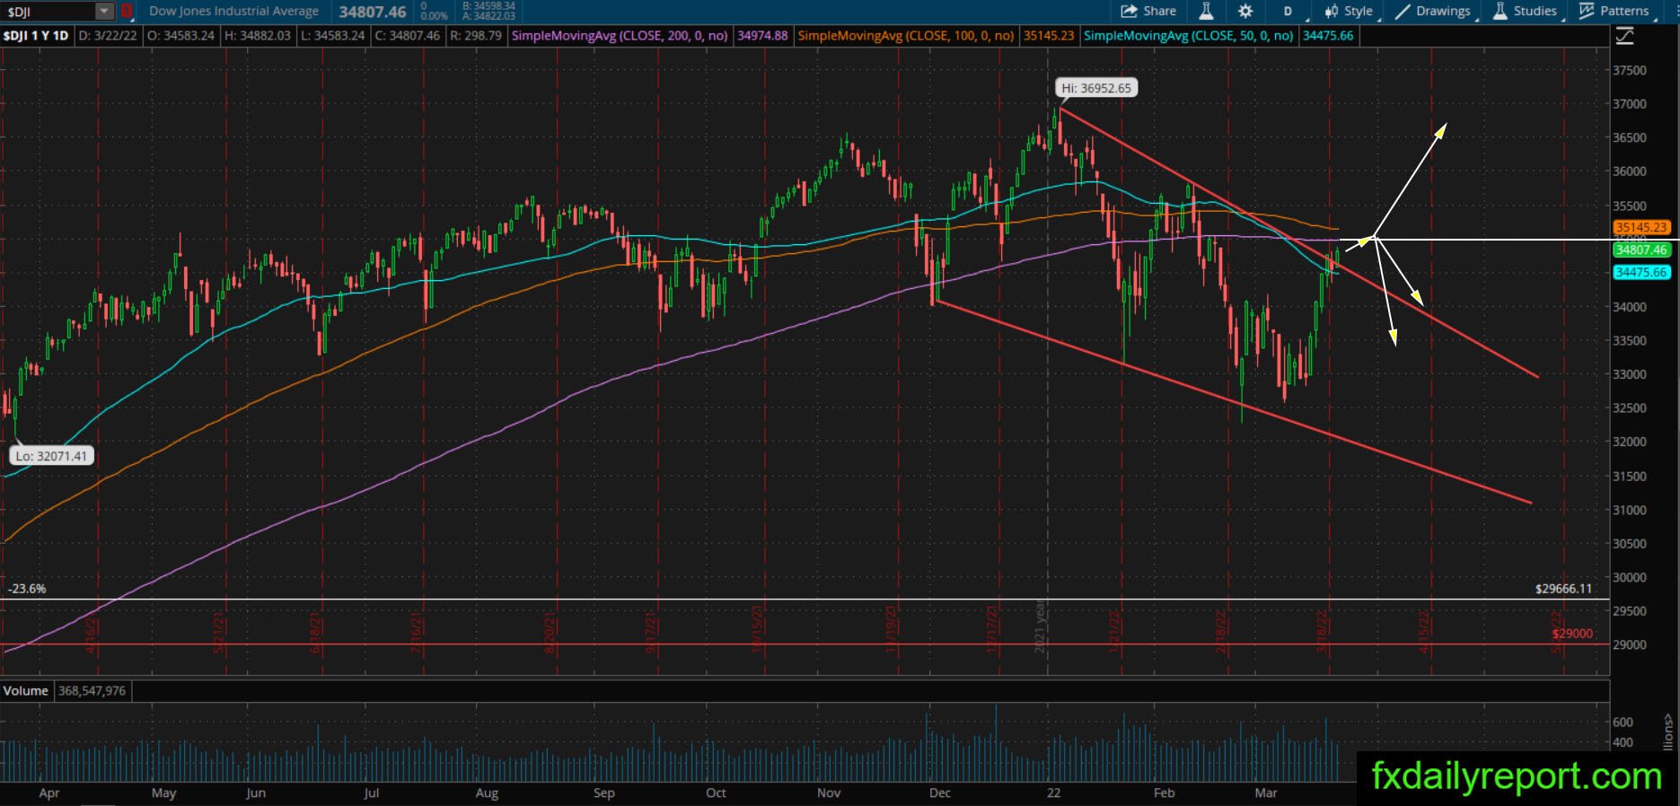Click the last price 34807.46 in the header
1680x806 pixels.
(x=373, y=12)
